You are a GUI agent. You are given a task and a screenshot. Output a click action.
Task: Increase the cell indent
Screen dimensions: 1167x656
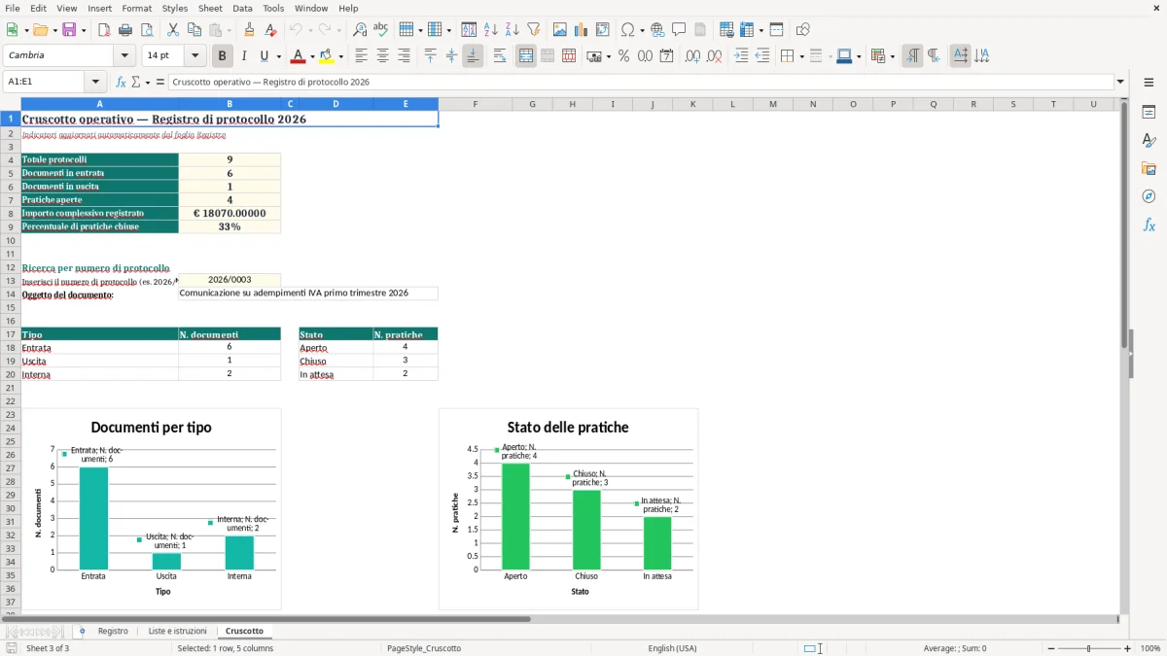[x=741, y=56]
